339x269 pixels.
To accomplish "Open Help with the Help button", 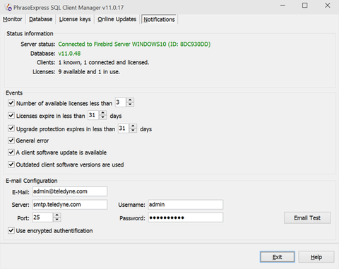I will coord(316,257).
